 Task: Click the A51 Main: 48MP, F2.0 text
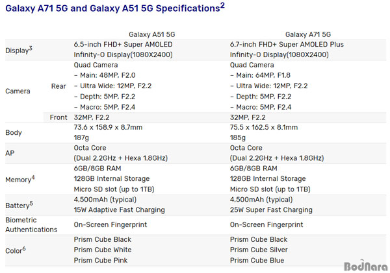coord(105,75)
